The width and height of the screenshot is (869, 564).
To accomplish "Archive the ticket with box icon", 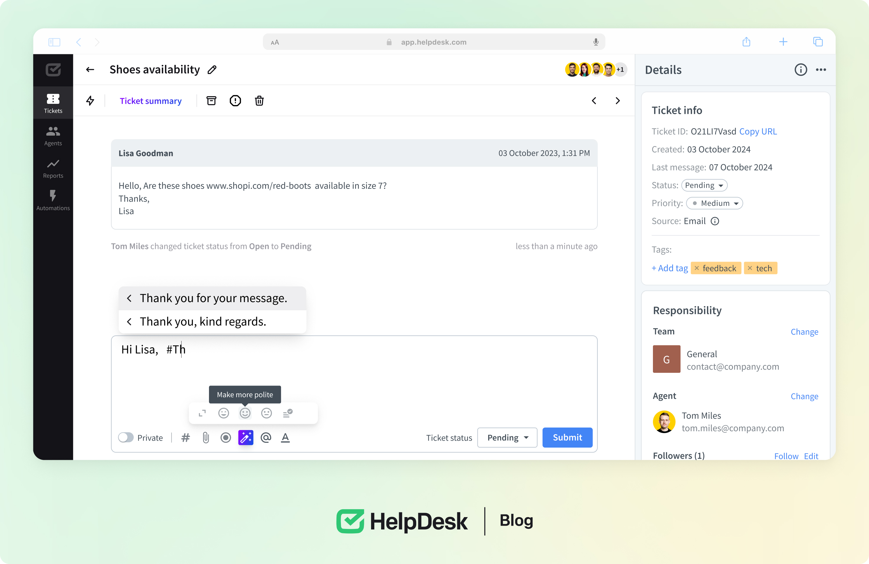I will 211,101.
